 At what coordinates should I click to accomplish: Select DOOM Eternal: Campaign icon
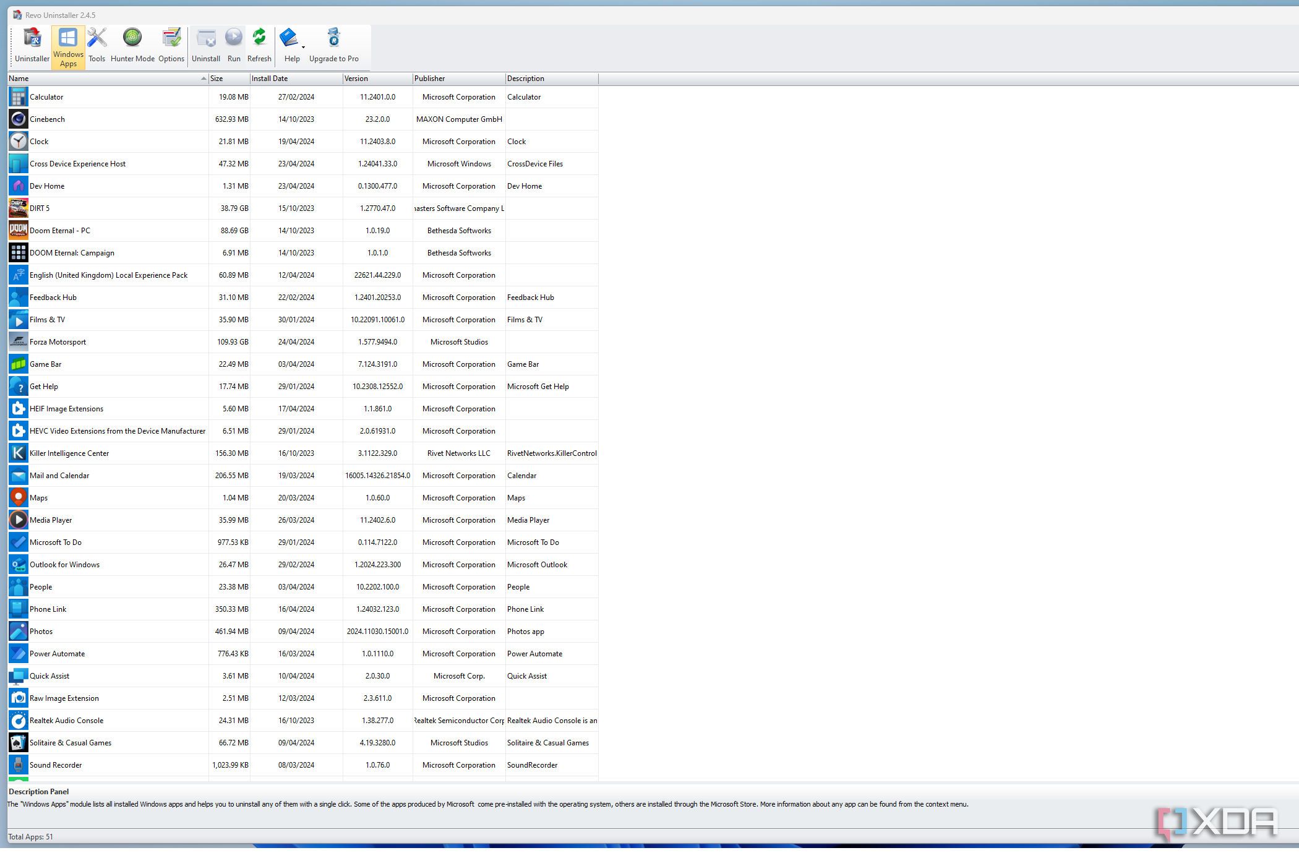tap(19, 253)
